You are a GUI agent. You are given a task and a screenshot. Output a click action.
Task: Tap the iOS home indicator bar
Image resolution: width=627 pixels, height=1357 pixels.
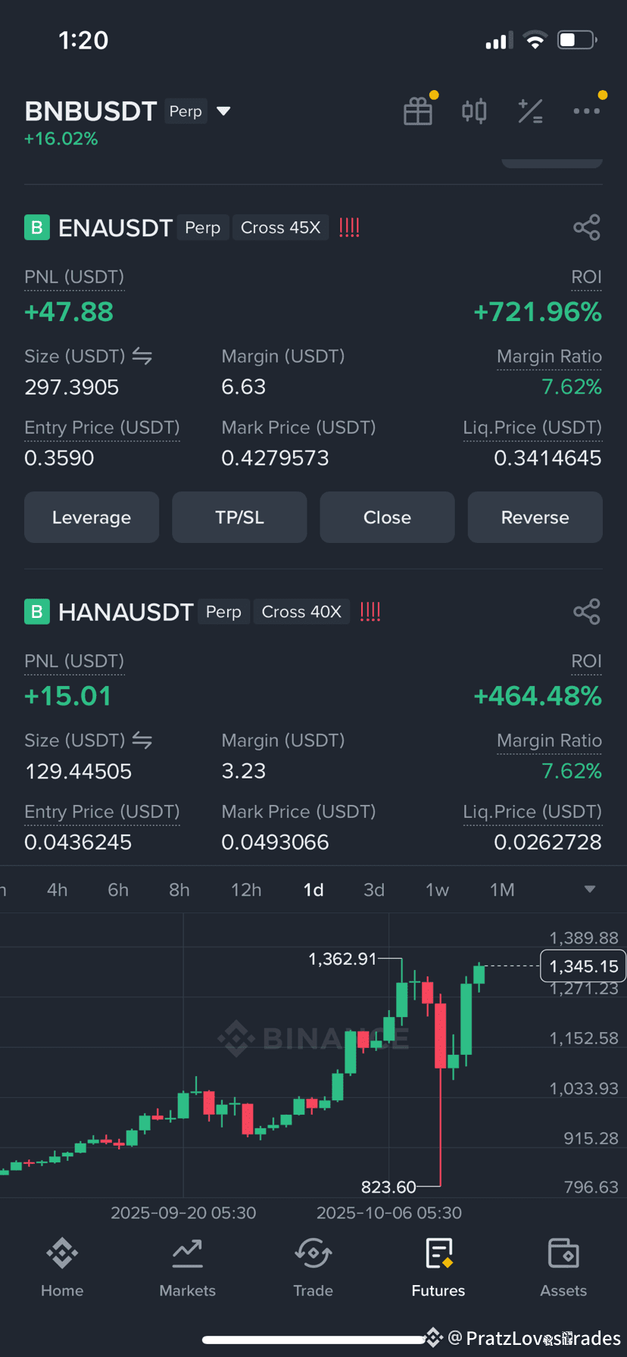tap(313, 1340)
